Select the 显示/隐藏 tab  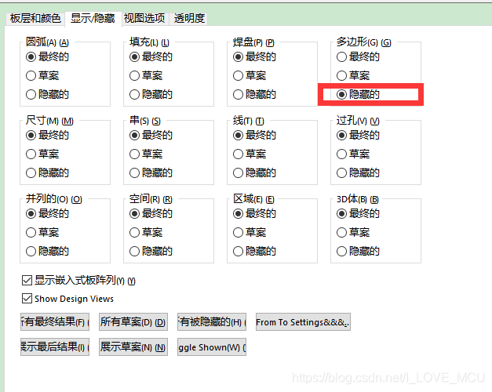(93, 18)
